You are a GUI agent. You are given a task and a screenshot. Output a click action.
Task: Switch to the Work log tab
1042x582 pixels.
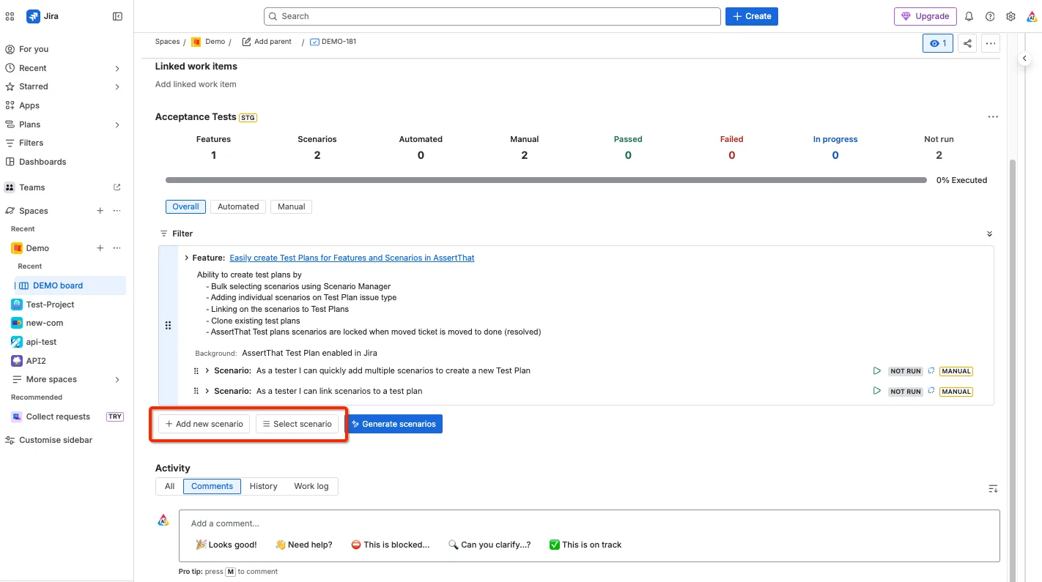(x=311, y=486)
